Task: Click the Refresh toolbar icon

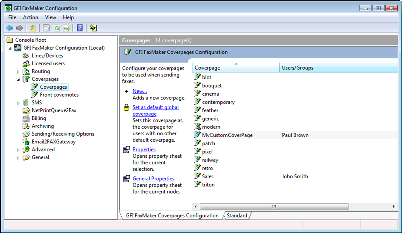Action: tap(57, 28)
